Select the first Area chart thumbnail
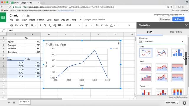189x106 pixels. click(x=146, y=68)
